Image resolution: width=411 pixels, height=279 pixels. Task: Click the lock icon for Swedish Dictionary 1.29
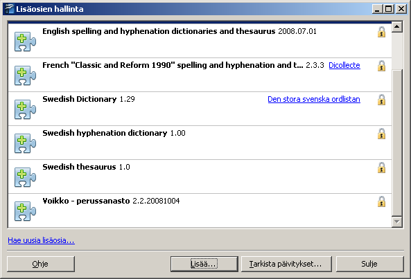tap(381, 100)
